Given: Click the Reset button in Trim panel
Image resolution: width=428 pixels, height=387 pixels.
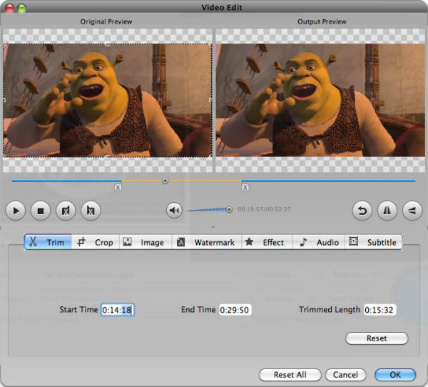Looking at the screenshot, I should (377, 338).
